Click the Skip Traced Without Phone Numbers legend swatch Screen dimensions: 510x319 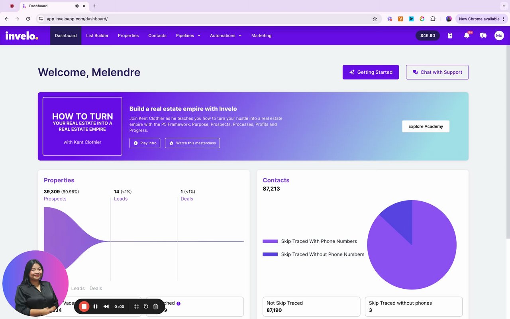pos(270,254)
